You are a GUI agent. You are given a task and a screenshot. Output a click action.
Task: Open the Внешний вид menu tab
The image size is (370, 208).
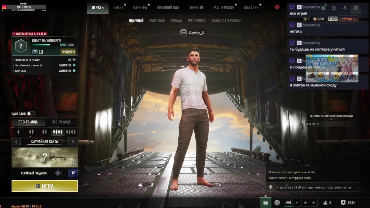click(x=168, y=8)
